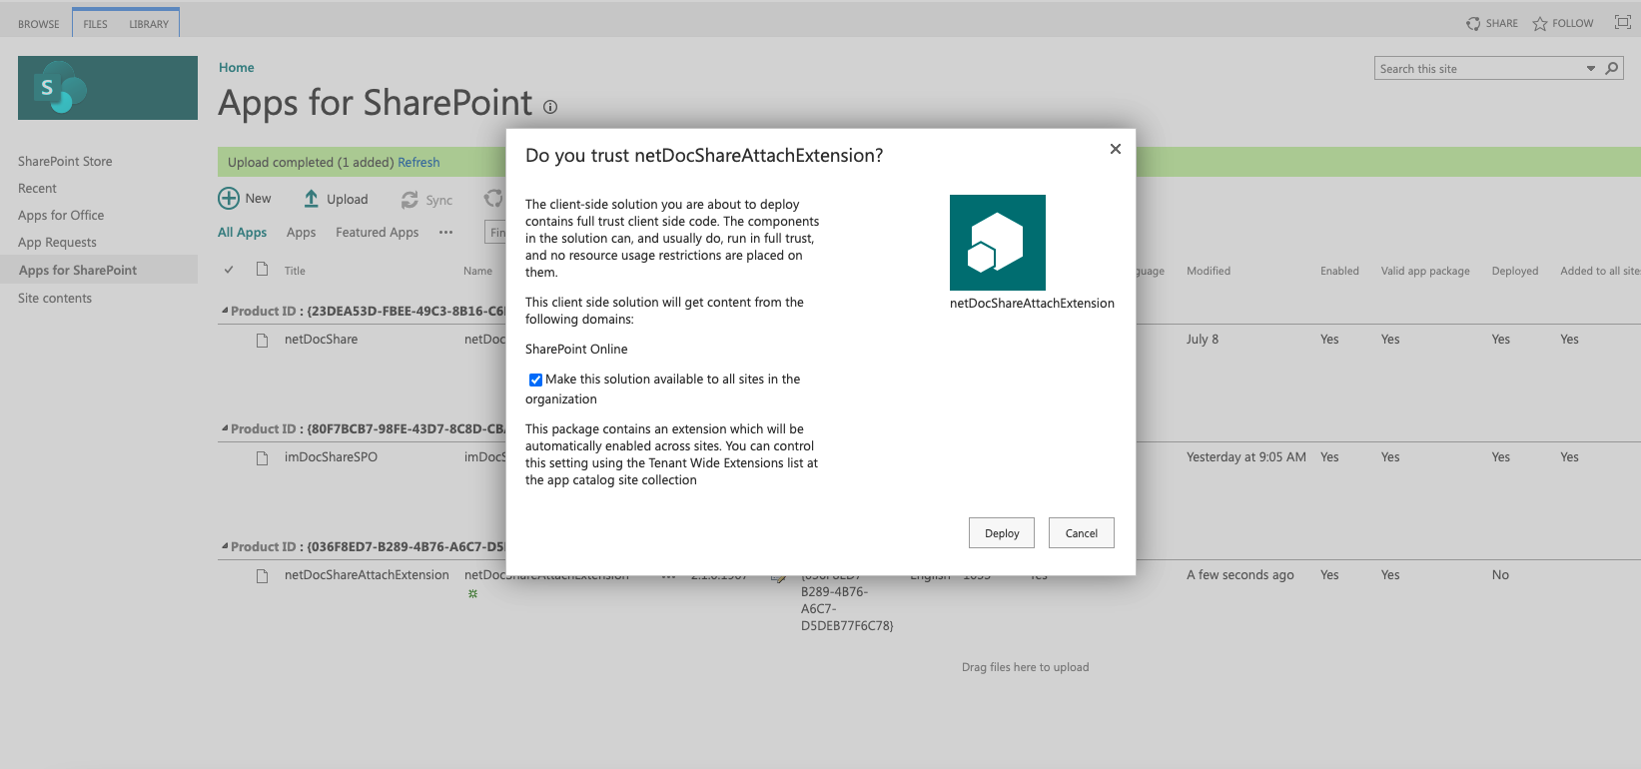
Task: Click the Deploy button in the dialog
Action: [x=1002, y=533]
